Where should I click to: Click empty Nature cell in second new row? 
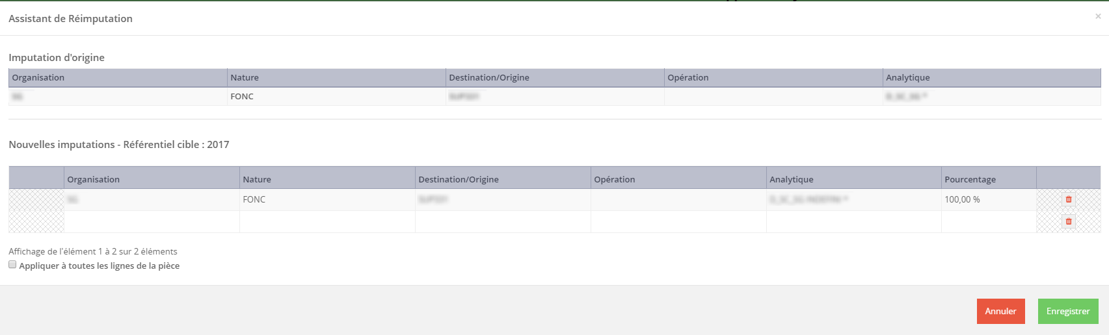tap(327, 222)
